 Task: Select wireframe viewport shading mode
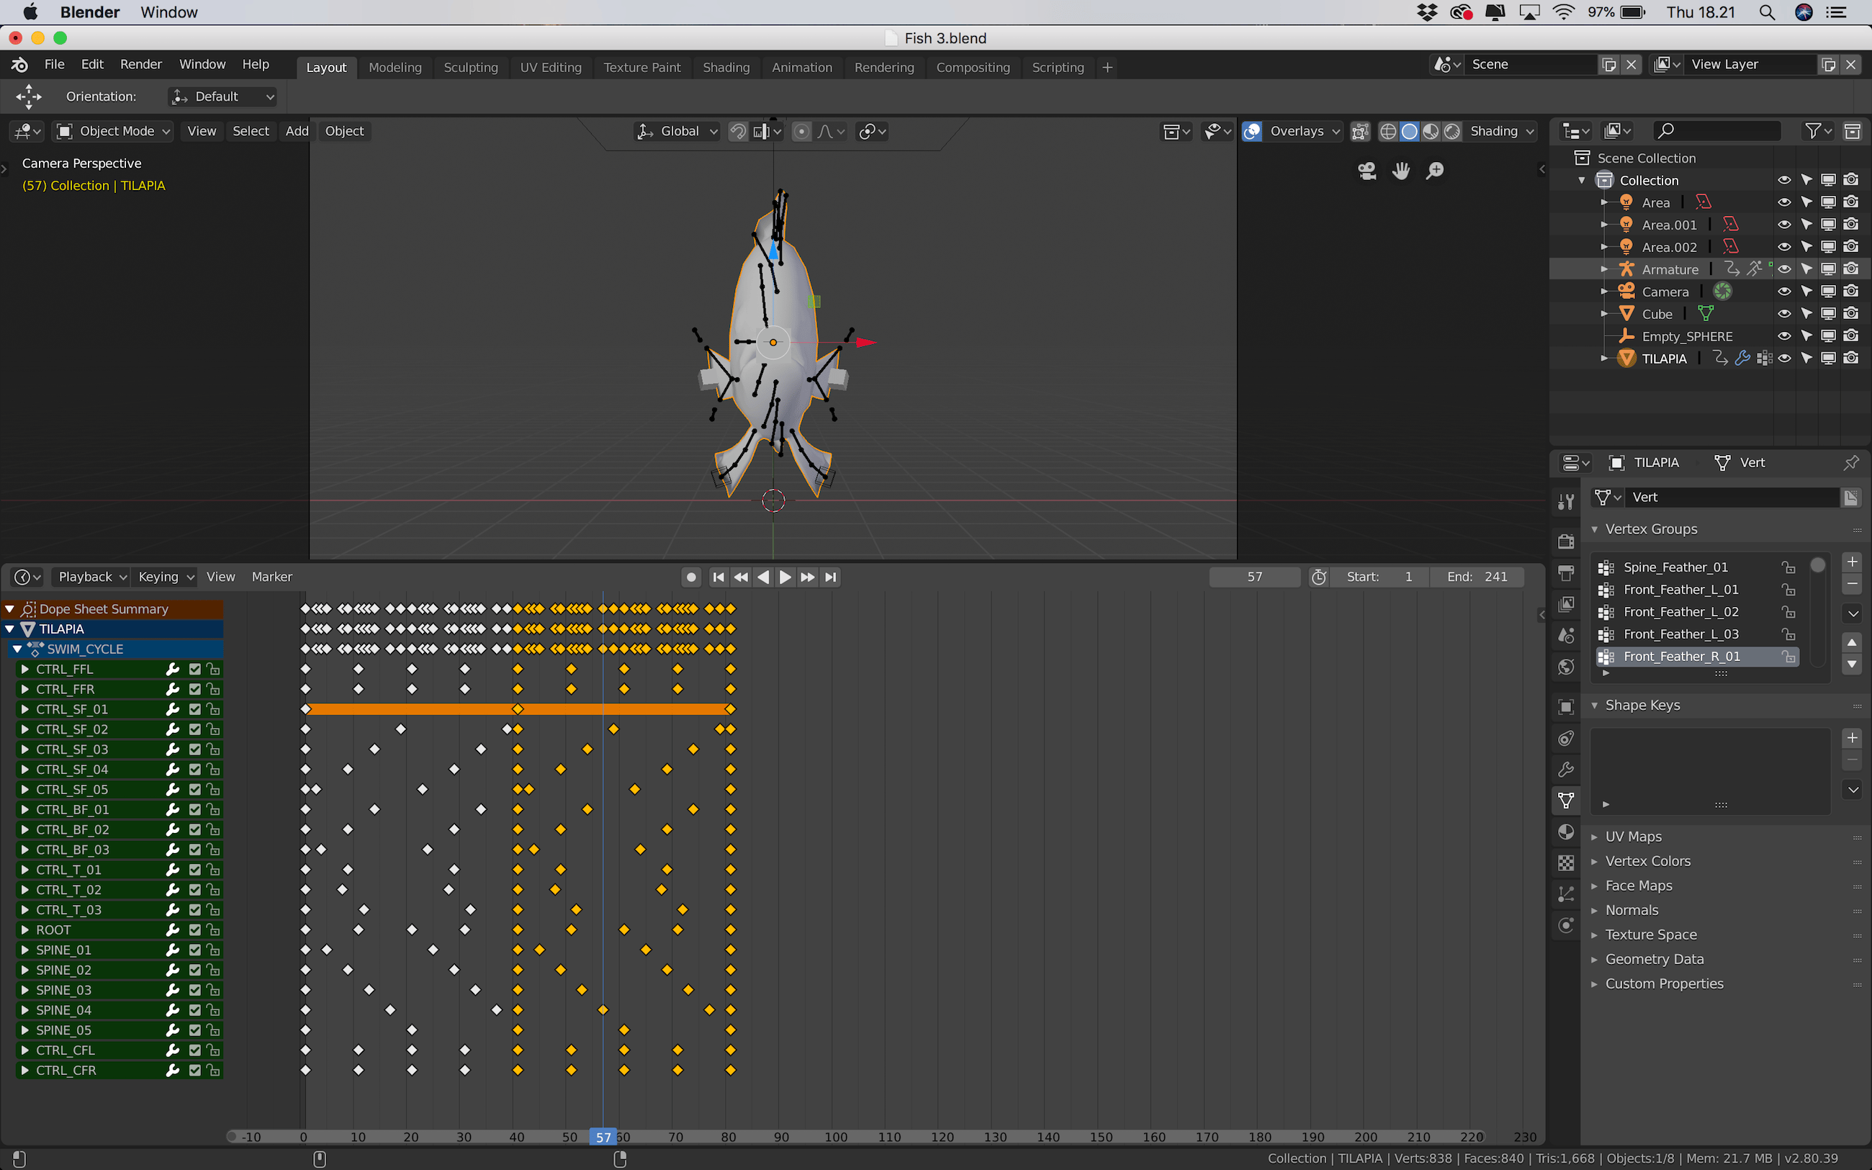1387,132
